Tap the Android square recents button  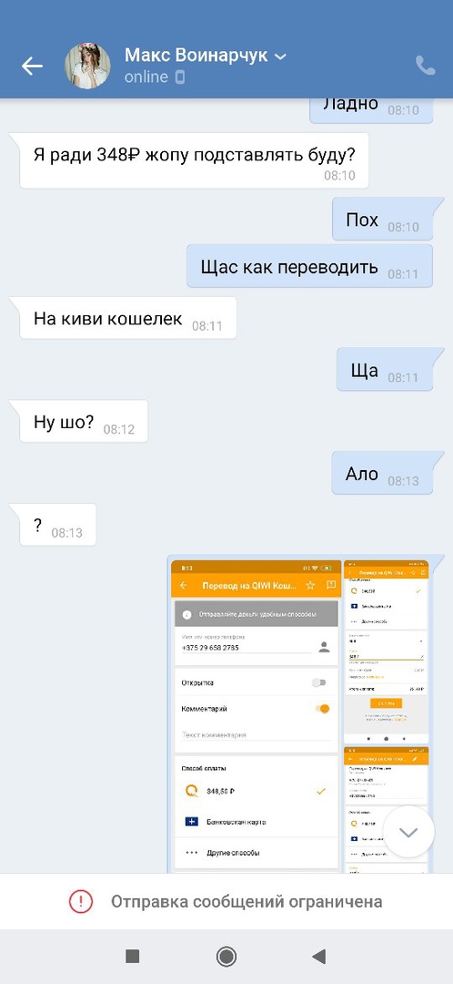(x=132, y=956)
